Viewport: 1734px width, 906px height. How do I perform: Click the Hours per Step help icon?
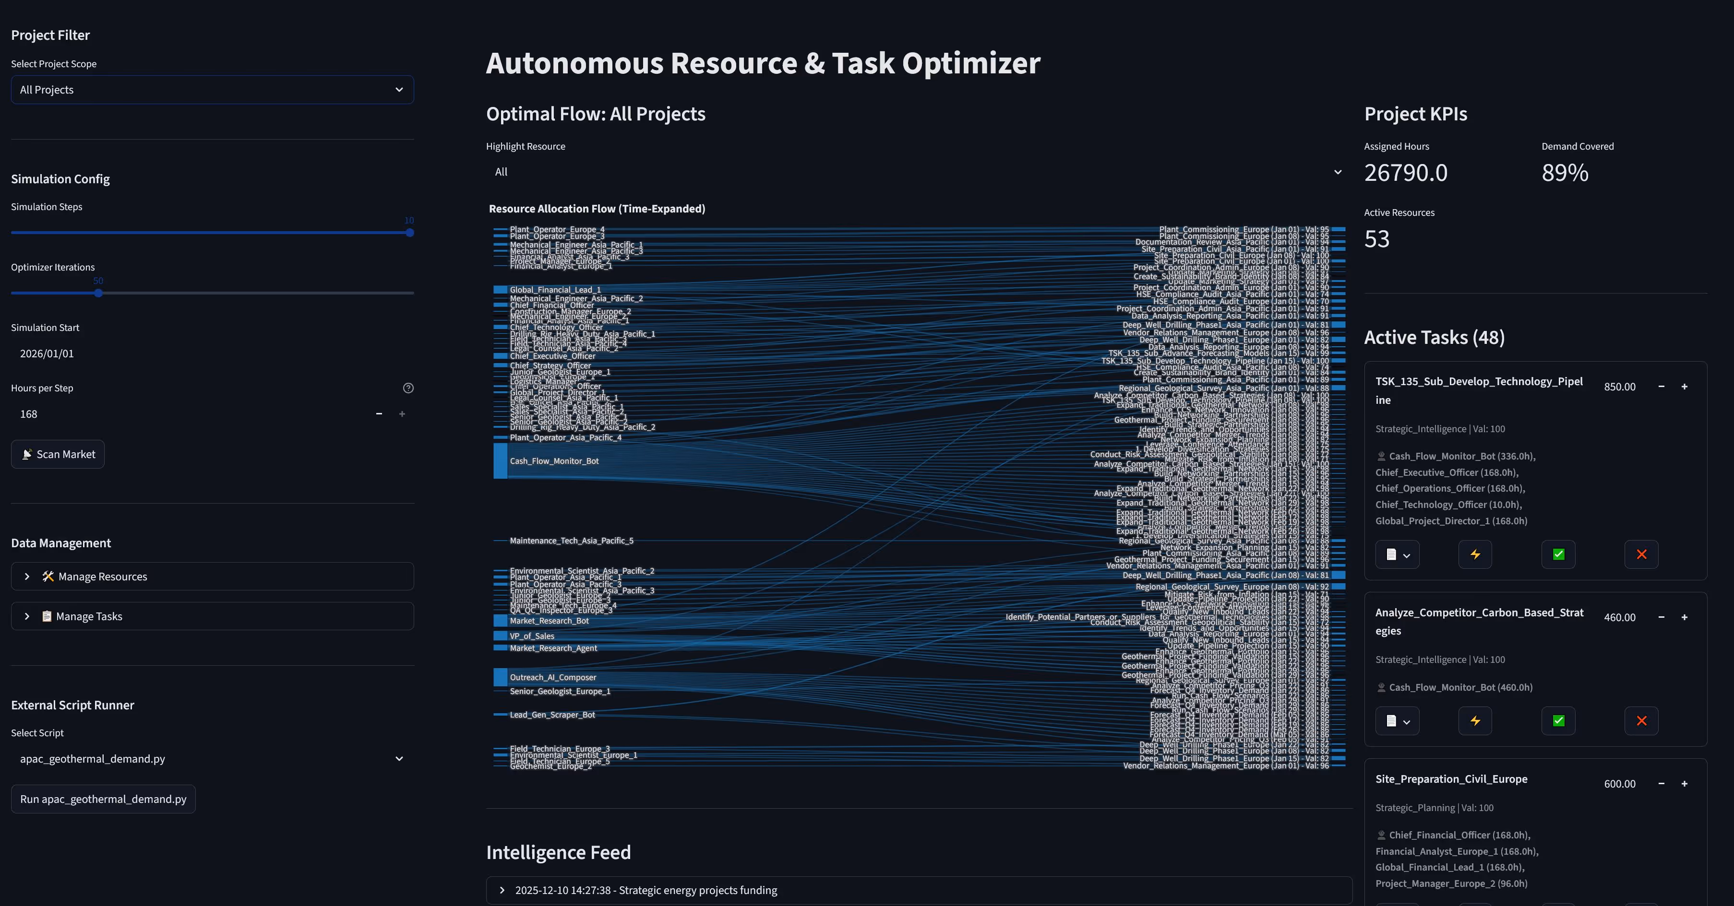[408, 388]
